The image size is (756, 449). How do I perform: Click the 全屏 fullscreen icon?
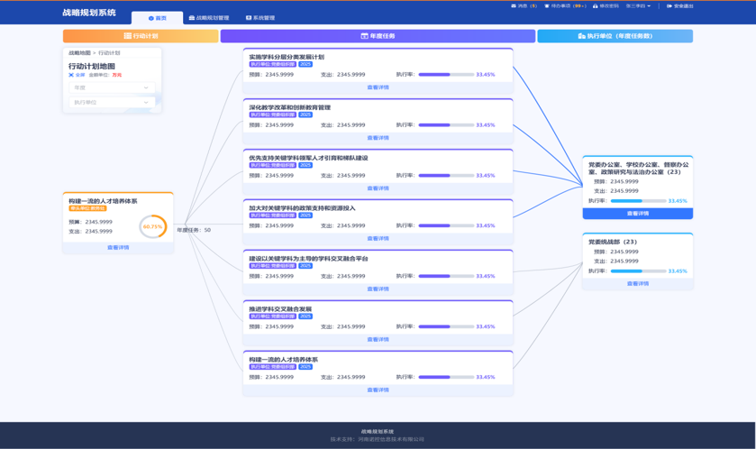point(71,76)
